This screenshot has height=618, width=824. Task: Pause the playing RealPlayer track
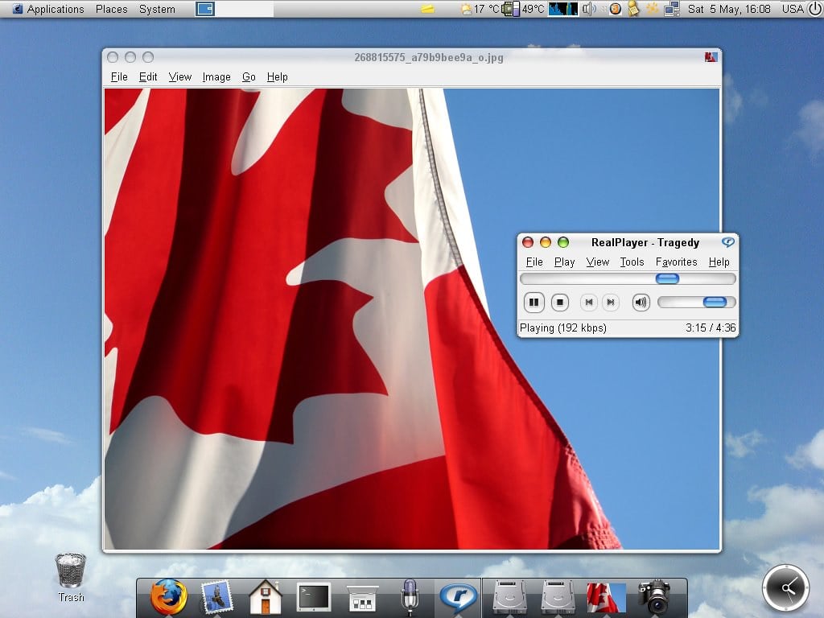(534, 303)
